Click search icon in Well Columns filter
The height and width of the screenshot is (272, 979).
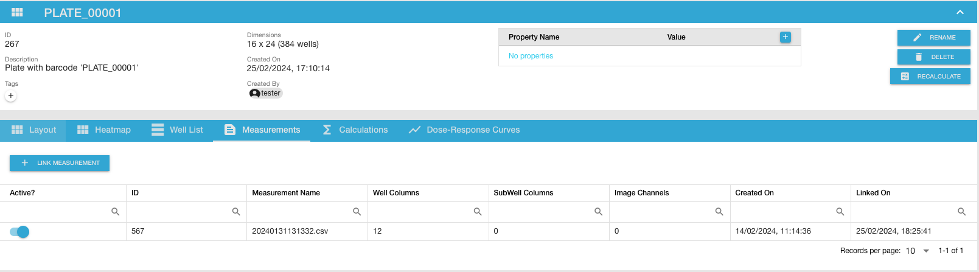[478, 212]
